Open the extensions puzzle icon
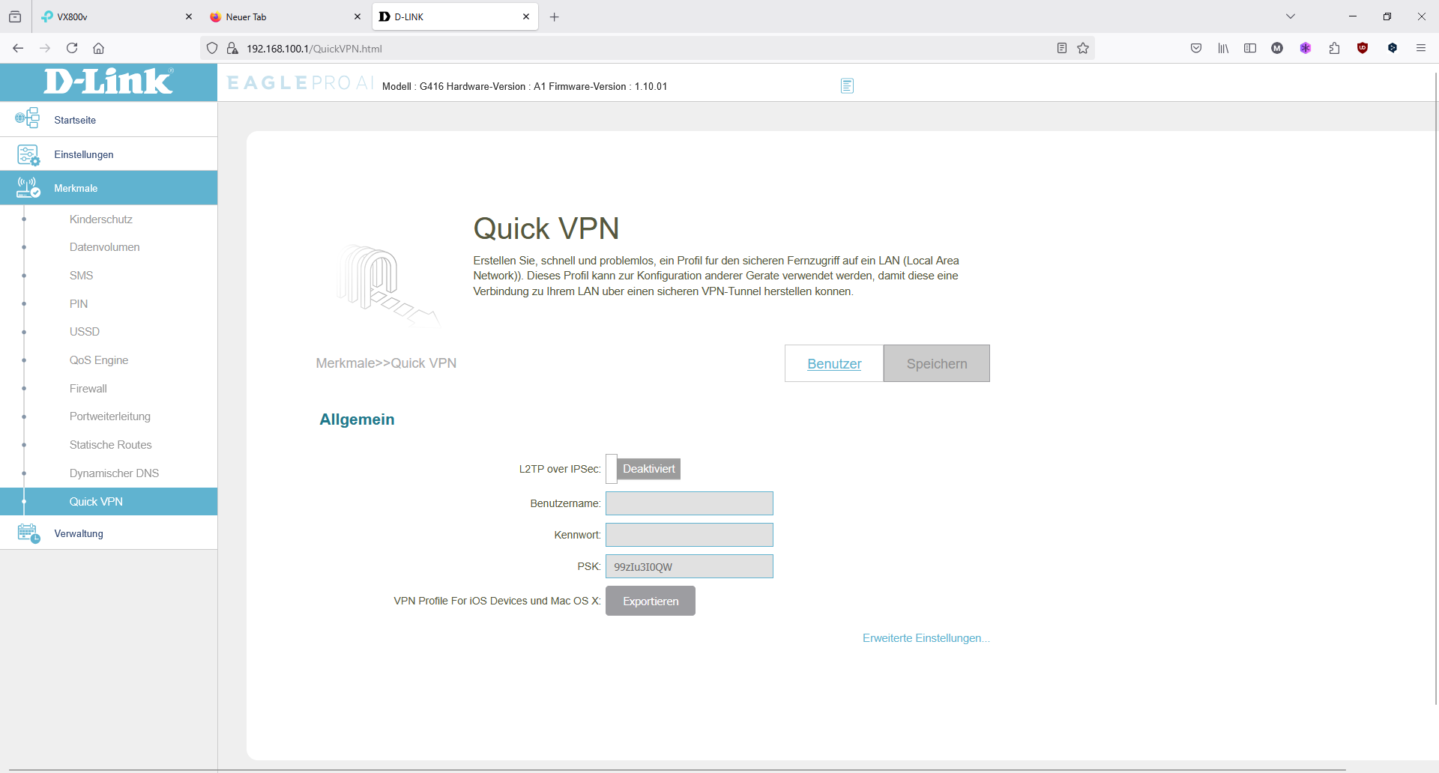The image size is (1439, 773). [x=1334, y=48]
